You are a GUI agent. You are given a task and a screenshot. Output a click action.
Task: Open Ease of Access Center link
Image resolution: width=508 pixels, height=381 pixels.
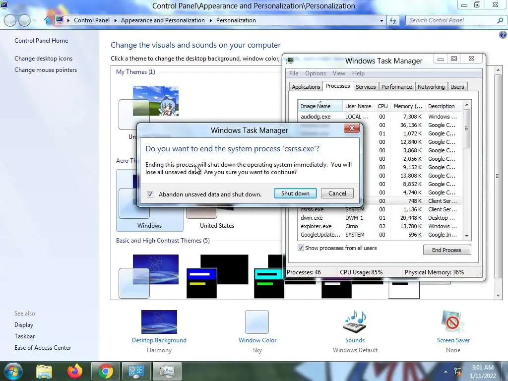coord(43,347)
